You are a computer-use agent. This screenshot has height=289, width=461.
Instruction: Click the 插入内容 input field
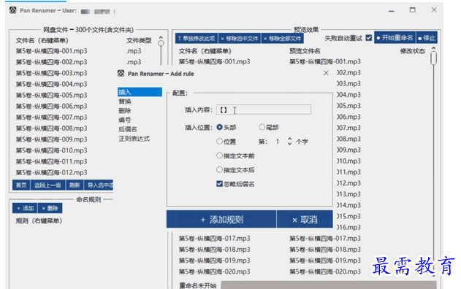click(264, 109)
